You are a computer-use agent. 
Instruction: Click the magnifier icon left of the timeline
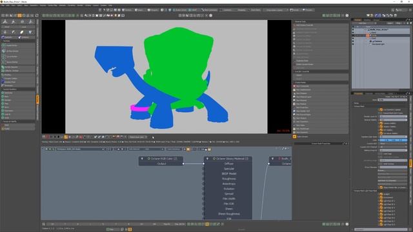click(x=44, y=224)
